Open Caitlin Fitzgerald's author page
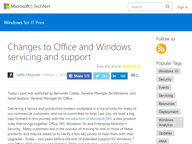The width and height of the screenshot is (192, 144). click(28, 75)
